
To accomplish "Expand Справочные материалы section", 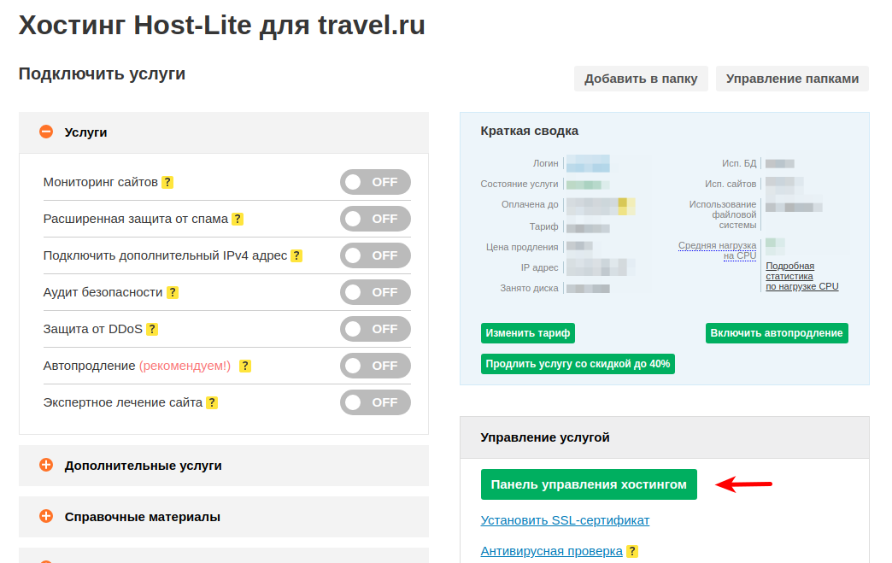I will [46, 517].
